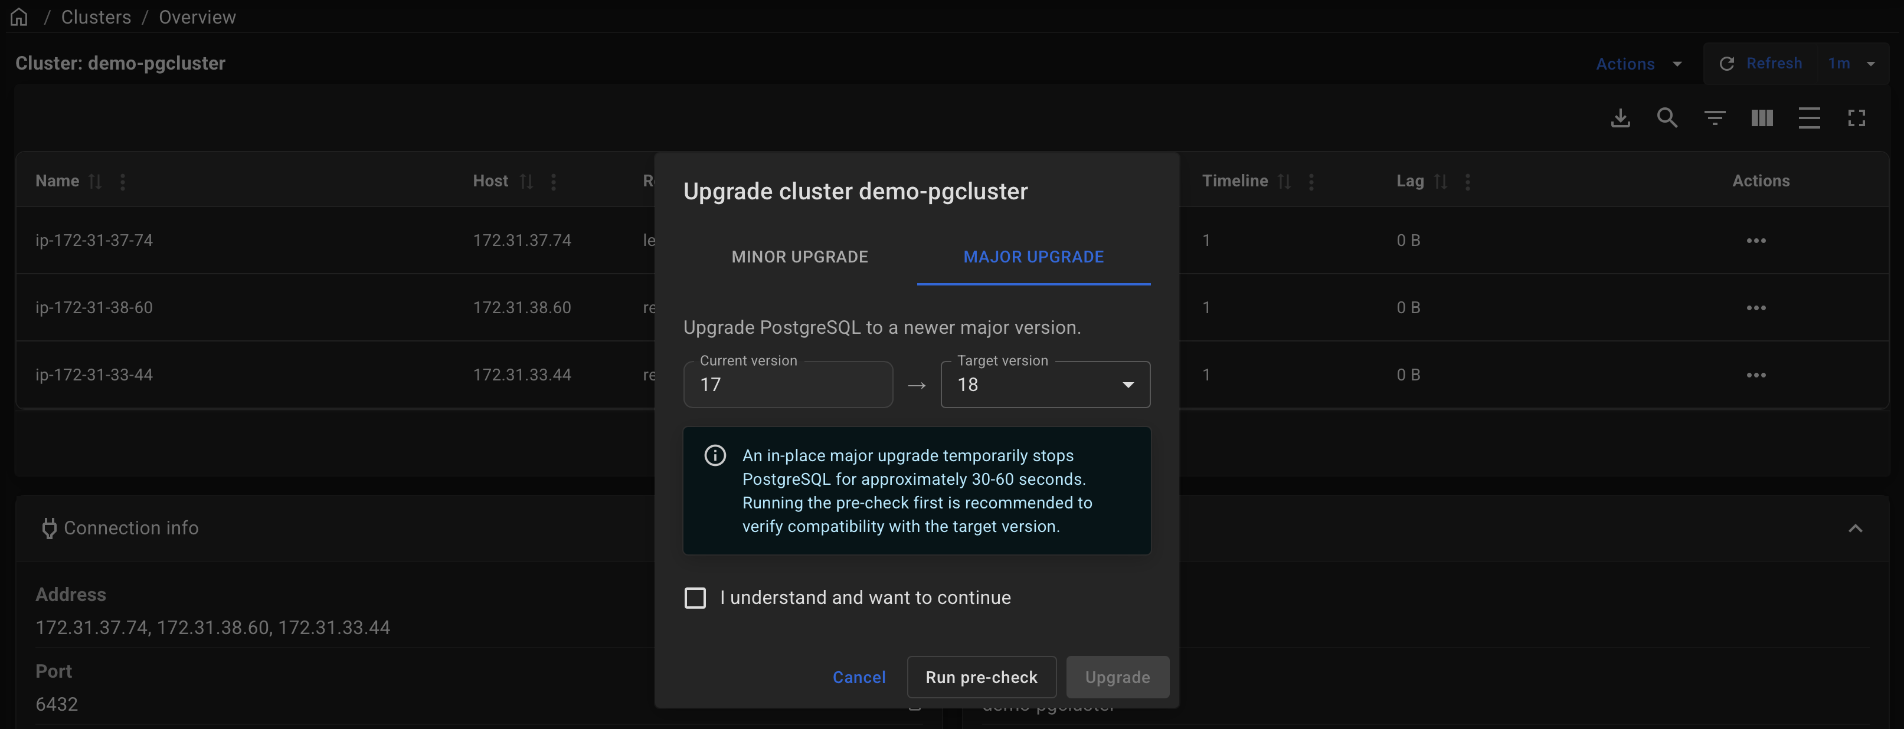Toggle full screen table icon
Image resolution: width=1904 pixels, height=729 pixels.
point(1857,118)
